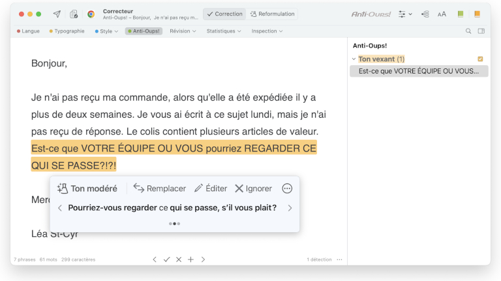Click the search magnifier icon
501x281 pixels.
click(x=468, y=31)
